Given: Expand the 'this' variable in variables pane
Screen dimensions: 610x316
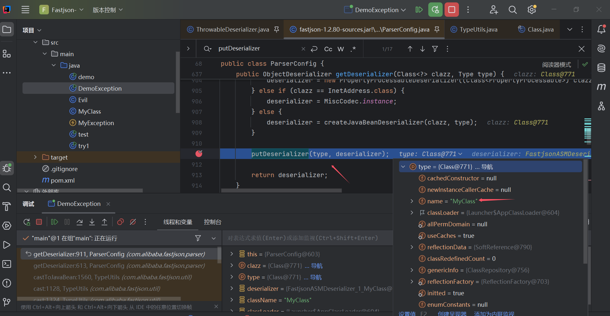Looking at the screenshot, I should pyautogui.click(x=232, y=254).
